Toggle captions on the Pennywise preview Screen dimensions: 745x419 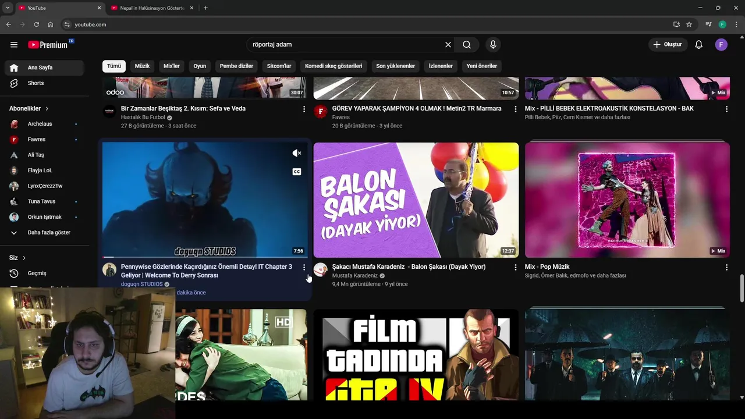(x=297, y=172)
